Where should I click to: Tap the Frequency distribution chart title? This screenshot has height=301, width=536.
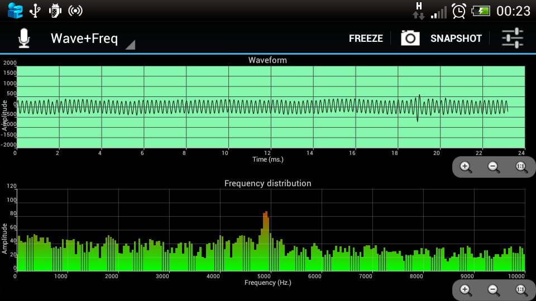[x=267, y=183]
